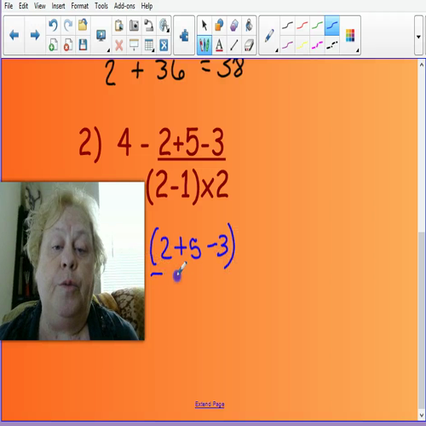
Task: Select the straight Line tool
Action: [234, 45]
